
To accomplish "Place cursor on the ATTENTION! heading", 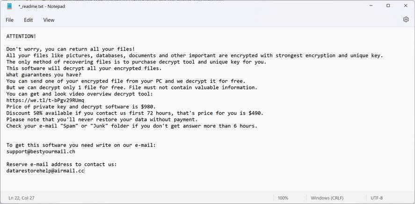I will [x=21, y=36].
